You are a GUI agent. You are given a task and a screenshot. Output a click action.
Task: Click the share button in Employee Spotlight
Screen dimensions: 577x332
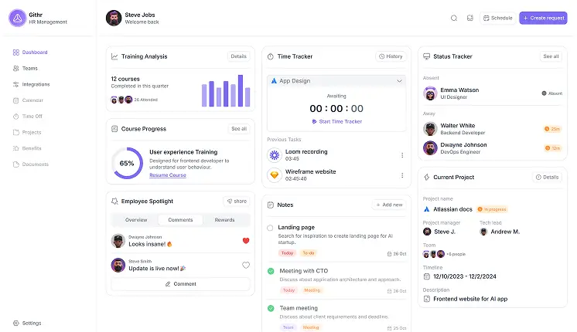pyautogui.click(x=237, y=202)
